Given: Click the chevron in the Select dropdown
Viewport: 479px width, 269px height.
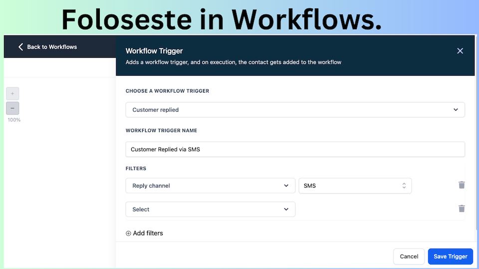Looking at the screenshot, I should 286,210.
